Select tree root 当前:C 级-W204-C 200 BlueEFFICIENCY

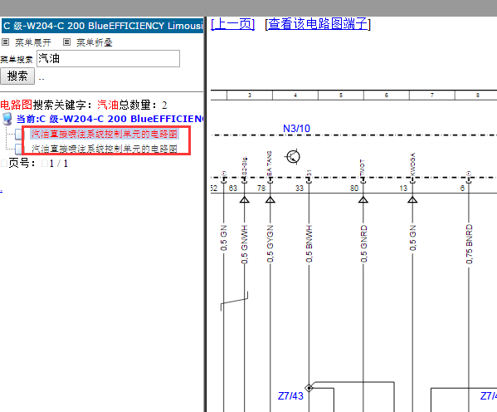click(110, 119)
